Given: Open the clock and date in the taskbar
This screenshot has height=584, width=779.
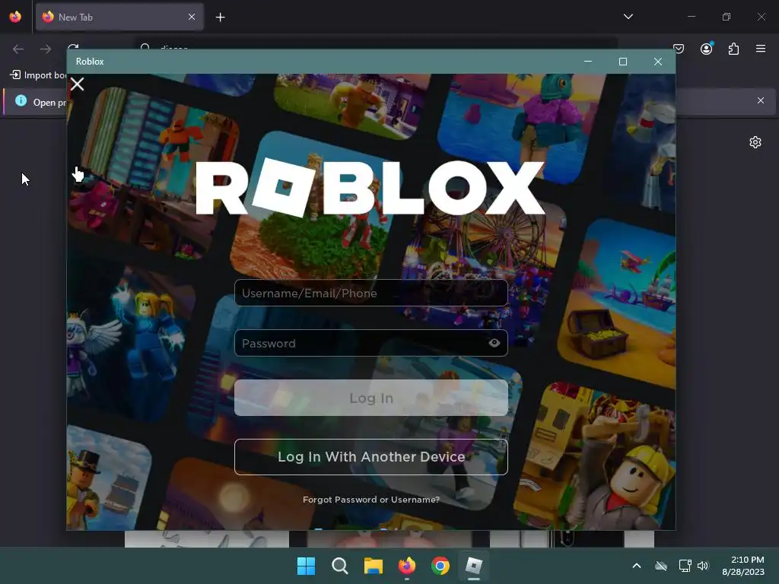Looking at the screenshot, I should click(x=743, y=566).
